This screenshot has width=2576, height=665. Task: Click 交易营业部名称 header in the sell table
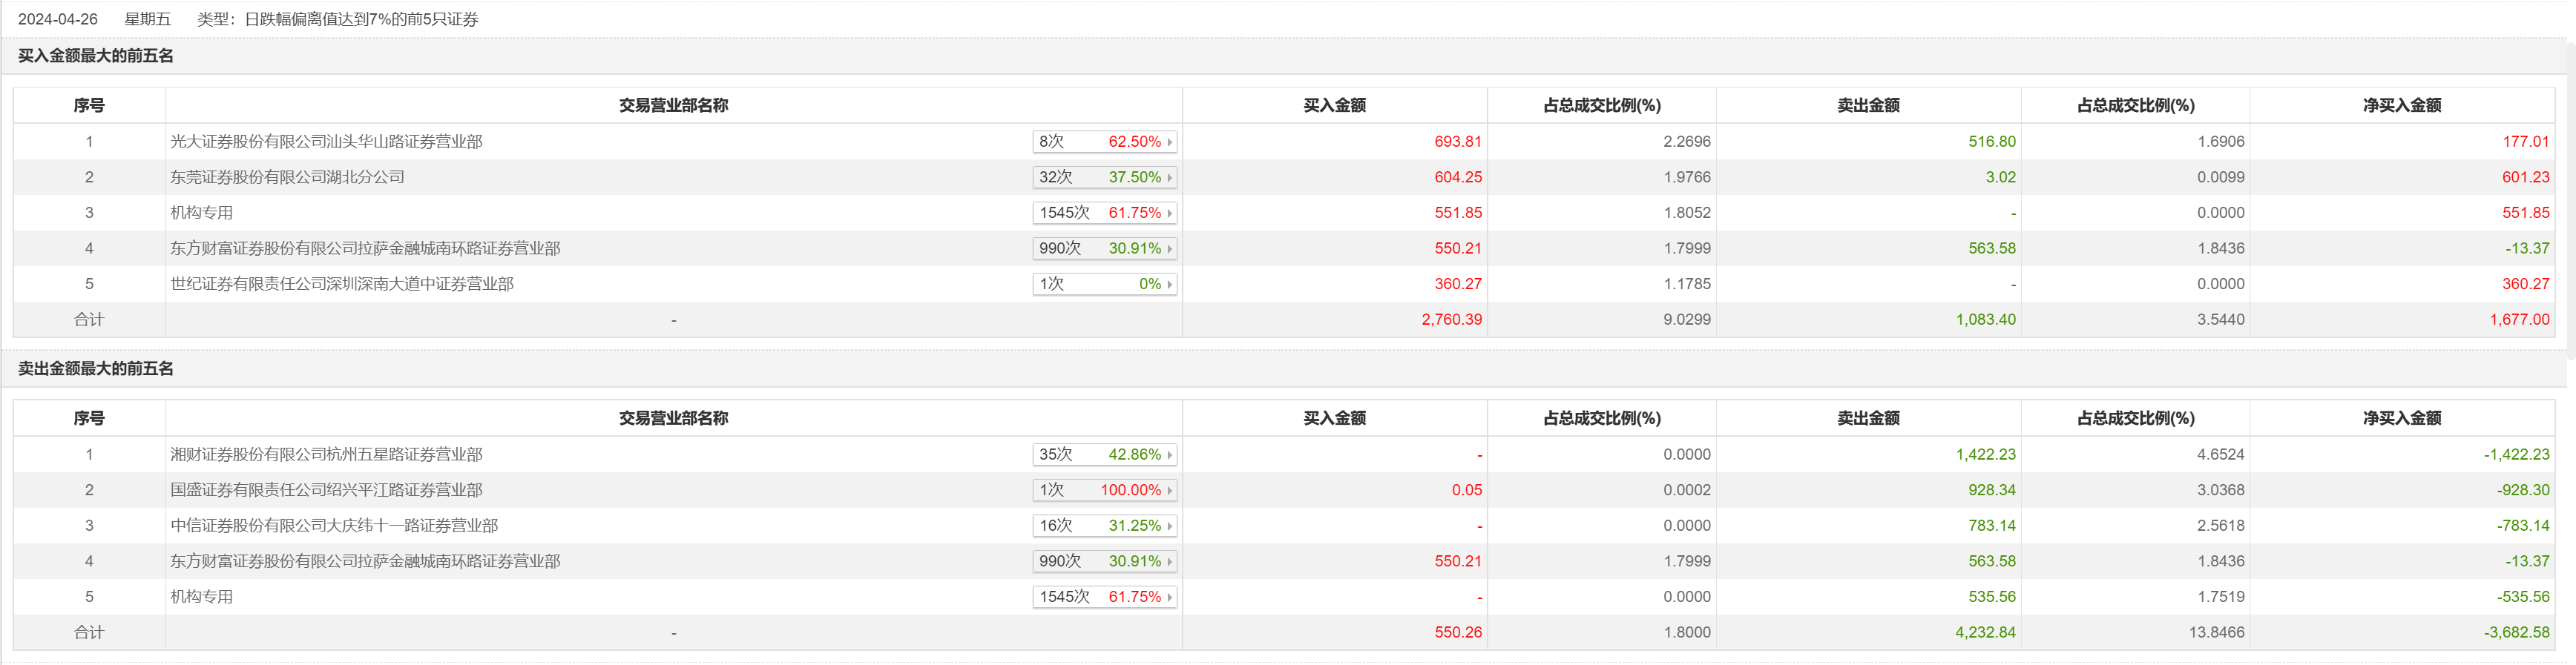coord(673,418)
